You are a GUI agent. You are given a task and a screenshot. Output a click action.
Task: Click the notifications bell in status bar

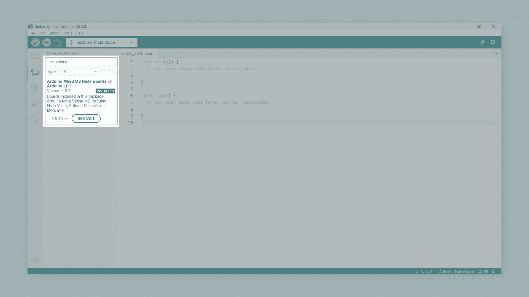[x=494, y=271]
